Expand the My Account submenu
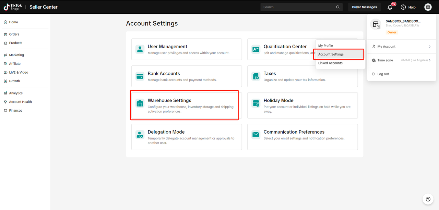This screenshot has height=210, width=439. pos(401,47)
